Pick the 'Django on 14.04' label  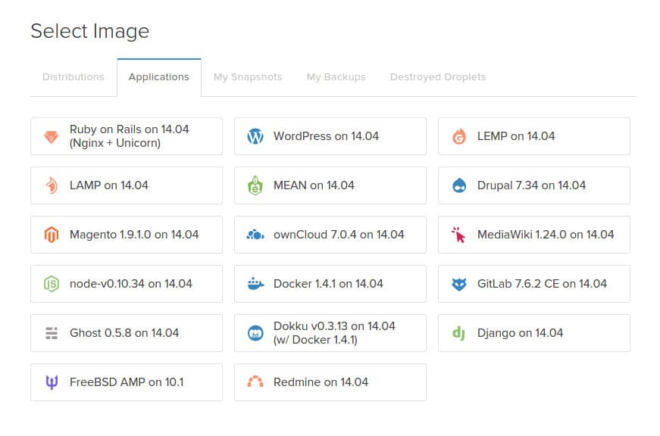521,333
